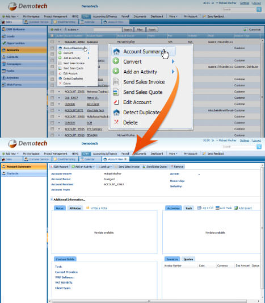
Task: Click Remove in the account summary toolbar
Action: (177, 167)
